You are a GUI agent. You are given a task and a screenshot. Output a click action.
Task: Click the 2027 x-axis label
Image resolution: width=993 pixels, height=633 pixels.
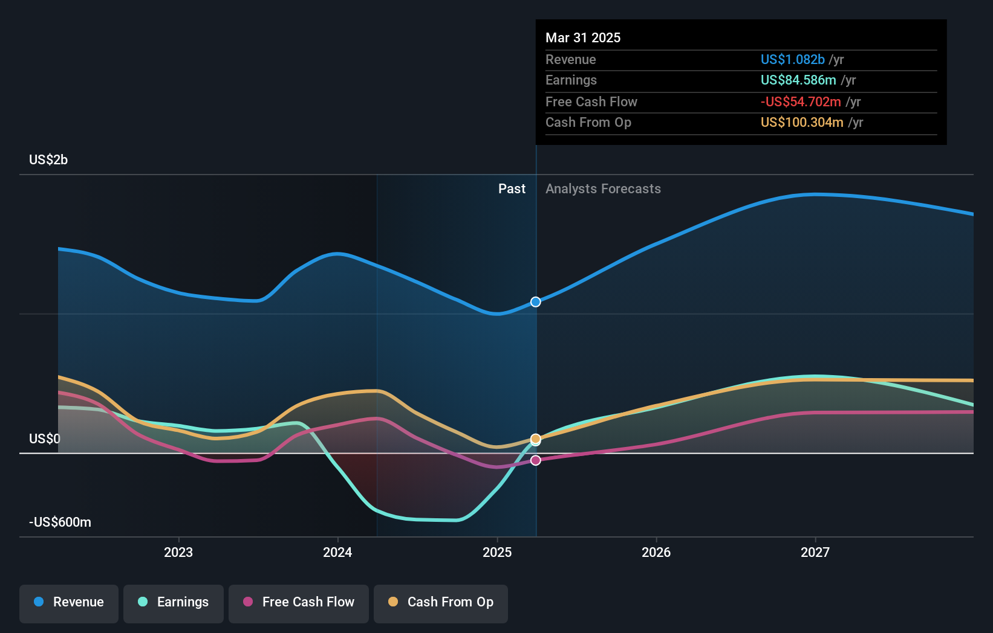click(815, 552)
